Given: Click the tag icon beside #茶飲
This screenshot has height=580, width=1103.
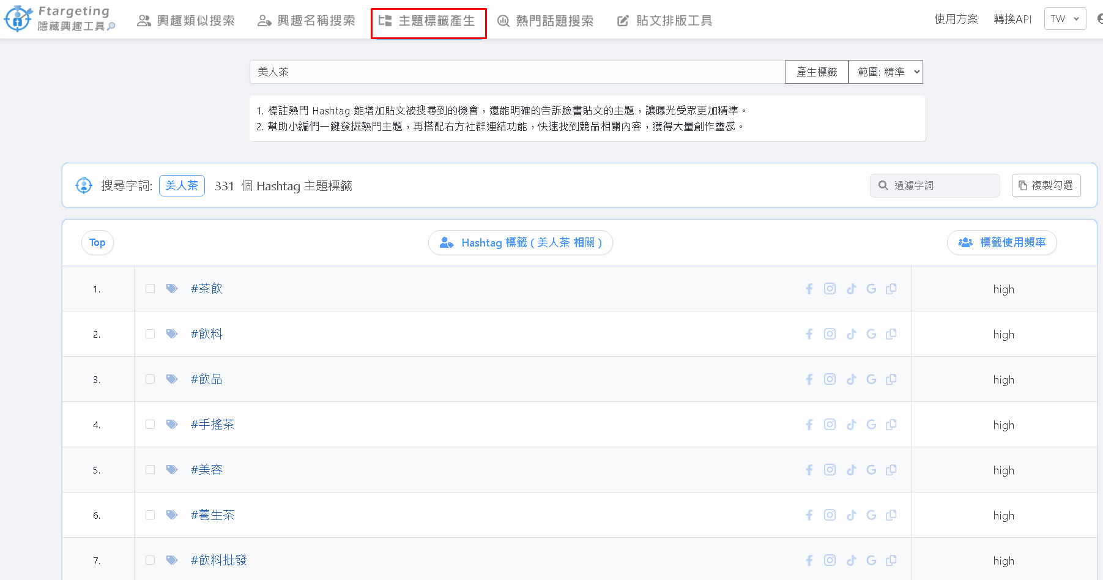Looking at the screenshot, I should click(172, 288).
